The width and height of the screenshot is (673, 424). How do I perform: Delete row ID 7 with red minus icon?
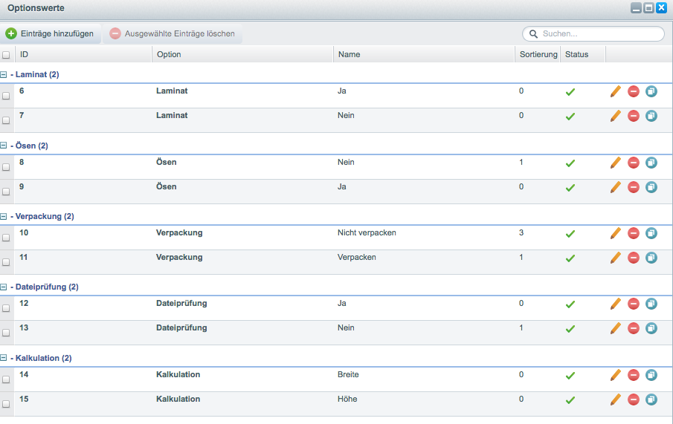[x=634, y=117]
